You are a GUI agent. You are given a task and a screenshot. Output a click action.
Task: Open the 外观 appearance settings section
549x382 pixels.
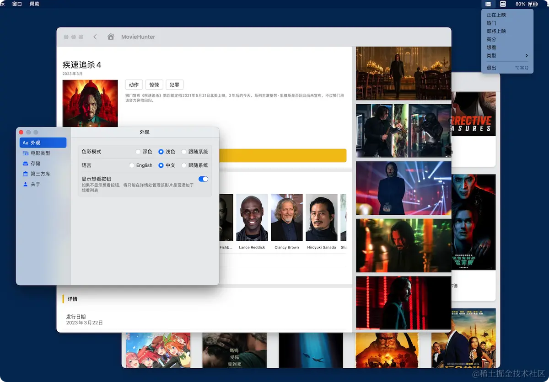43,143
